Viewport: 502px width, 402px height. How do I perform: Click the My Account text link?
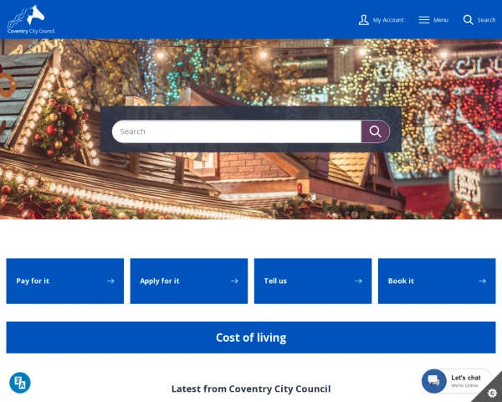388,20
